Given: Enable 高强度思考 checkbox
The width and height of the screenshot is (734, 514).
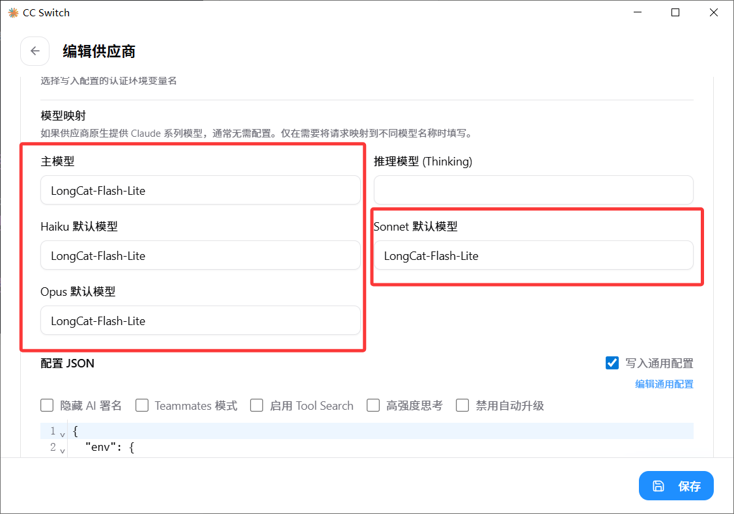Looking at the screenshot, I should pyautogui.click(x=373, y=405).
